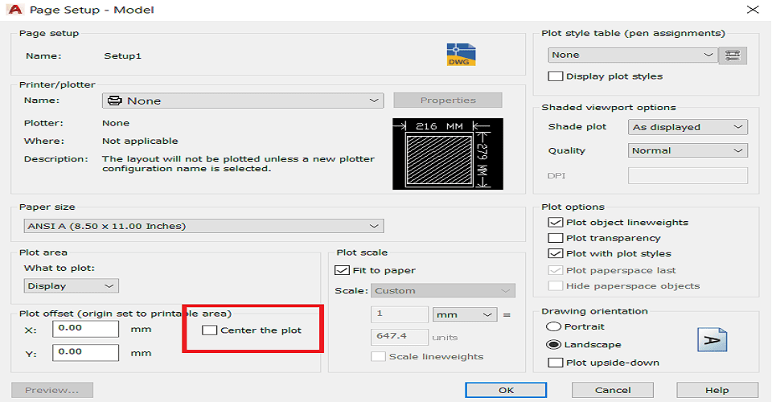
Task: Expand the Quality Normal dropdown
Action: click(688, 150)
